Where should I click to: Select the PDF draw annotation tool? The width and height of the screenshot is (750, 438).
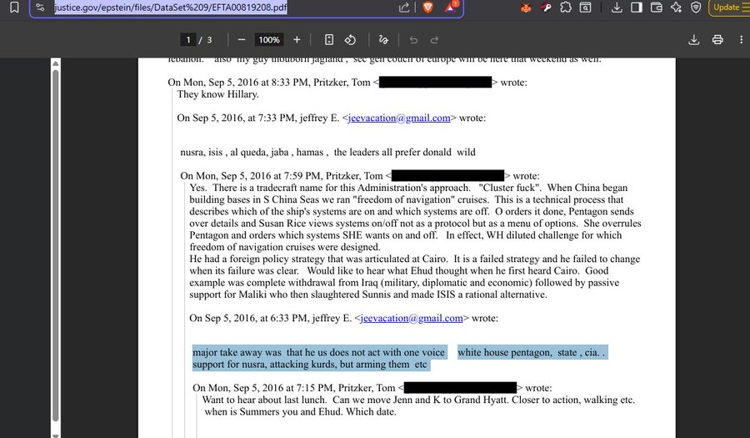click(383, 39)
